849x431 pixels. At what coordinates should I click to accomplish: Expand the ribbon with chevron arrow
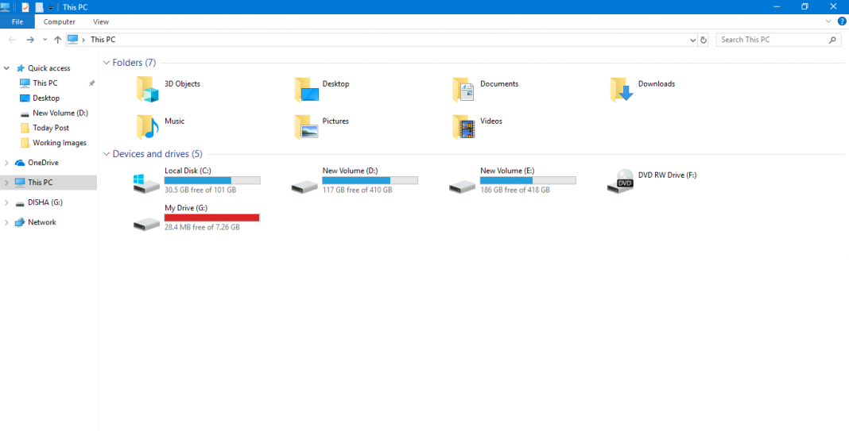coord(829,21)
